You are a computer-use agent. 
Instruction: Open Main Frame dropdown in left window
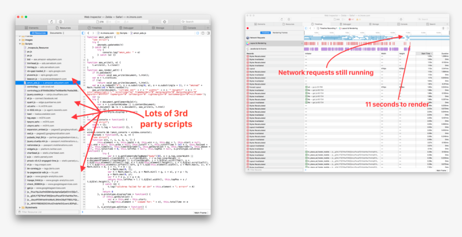click(201, 212)
